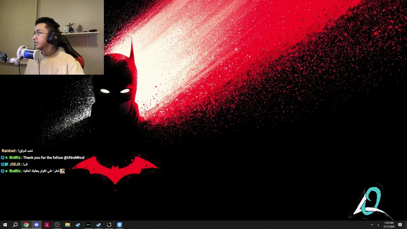Viewport: 407px width, 229px height.
Task: Click "Thank you for the follow @UltraMhnd" message
Action: click(53, 158)
